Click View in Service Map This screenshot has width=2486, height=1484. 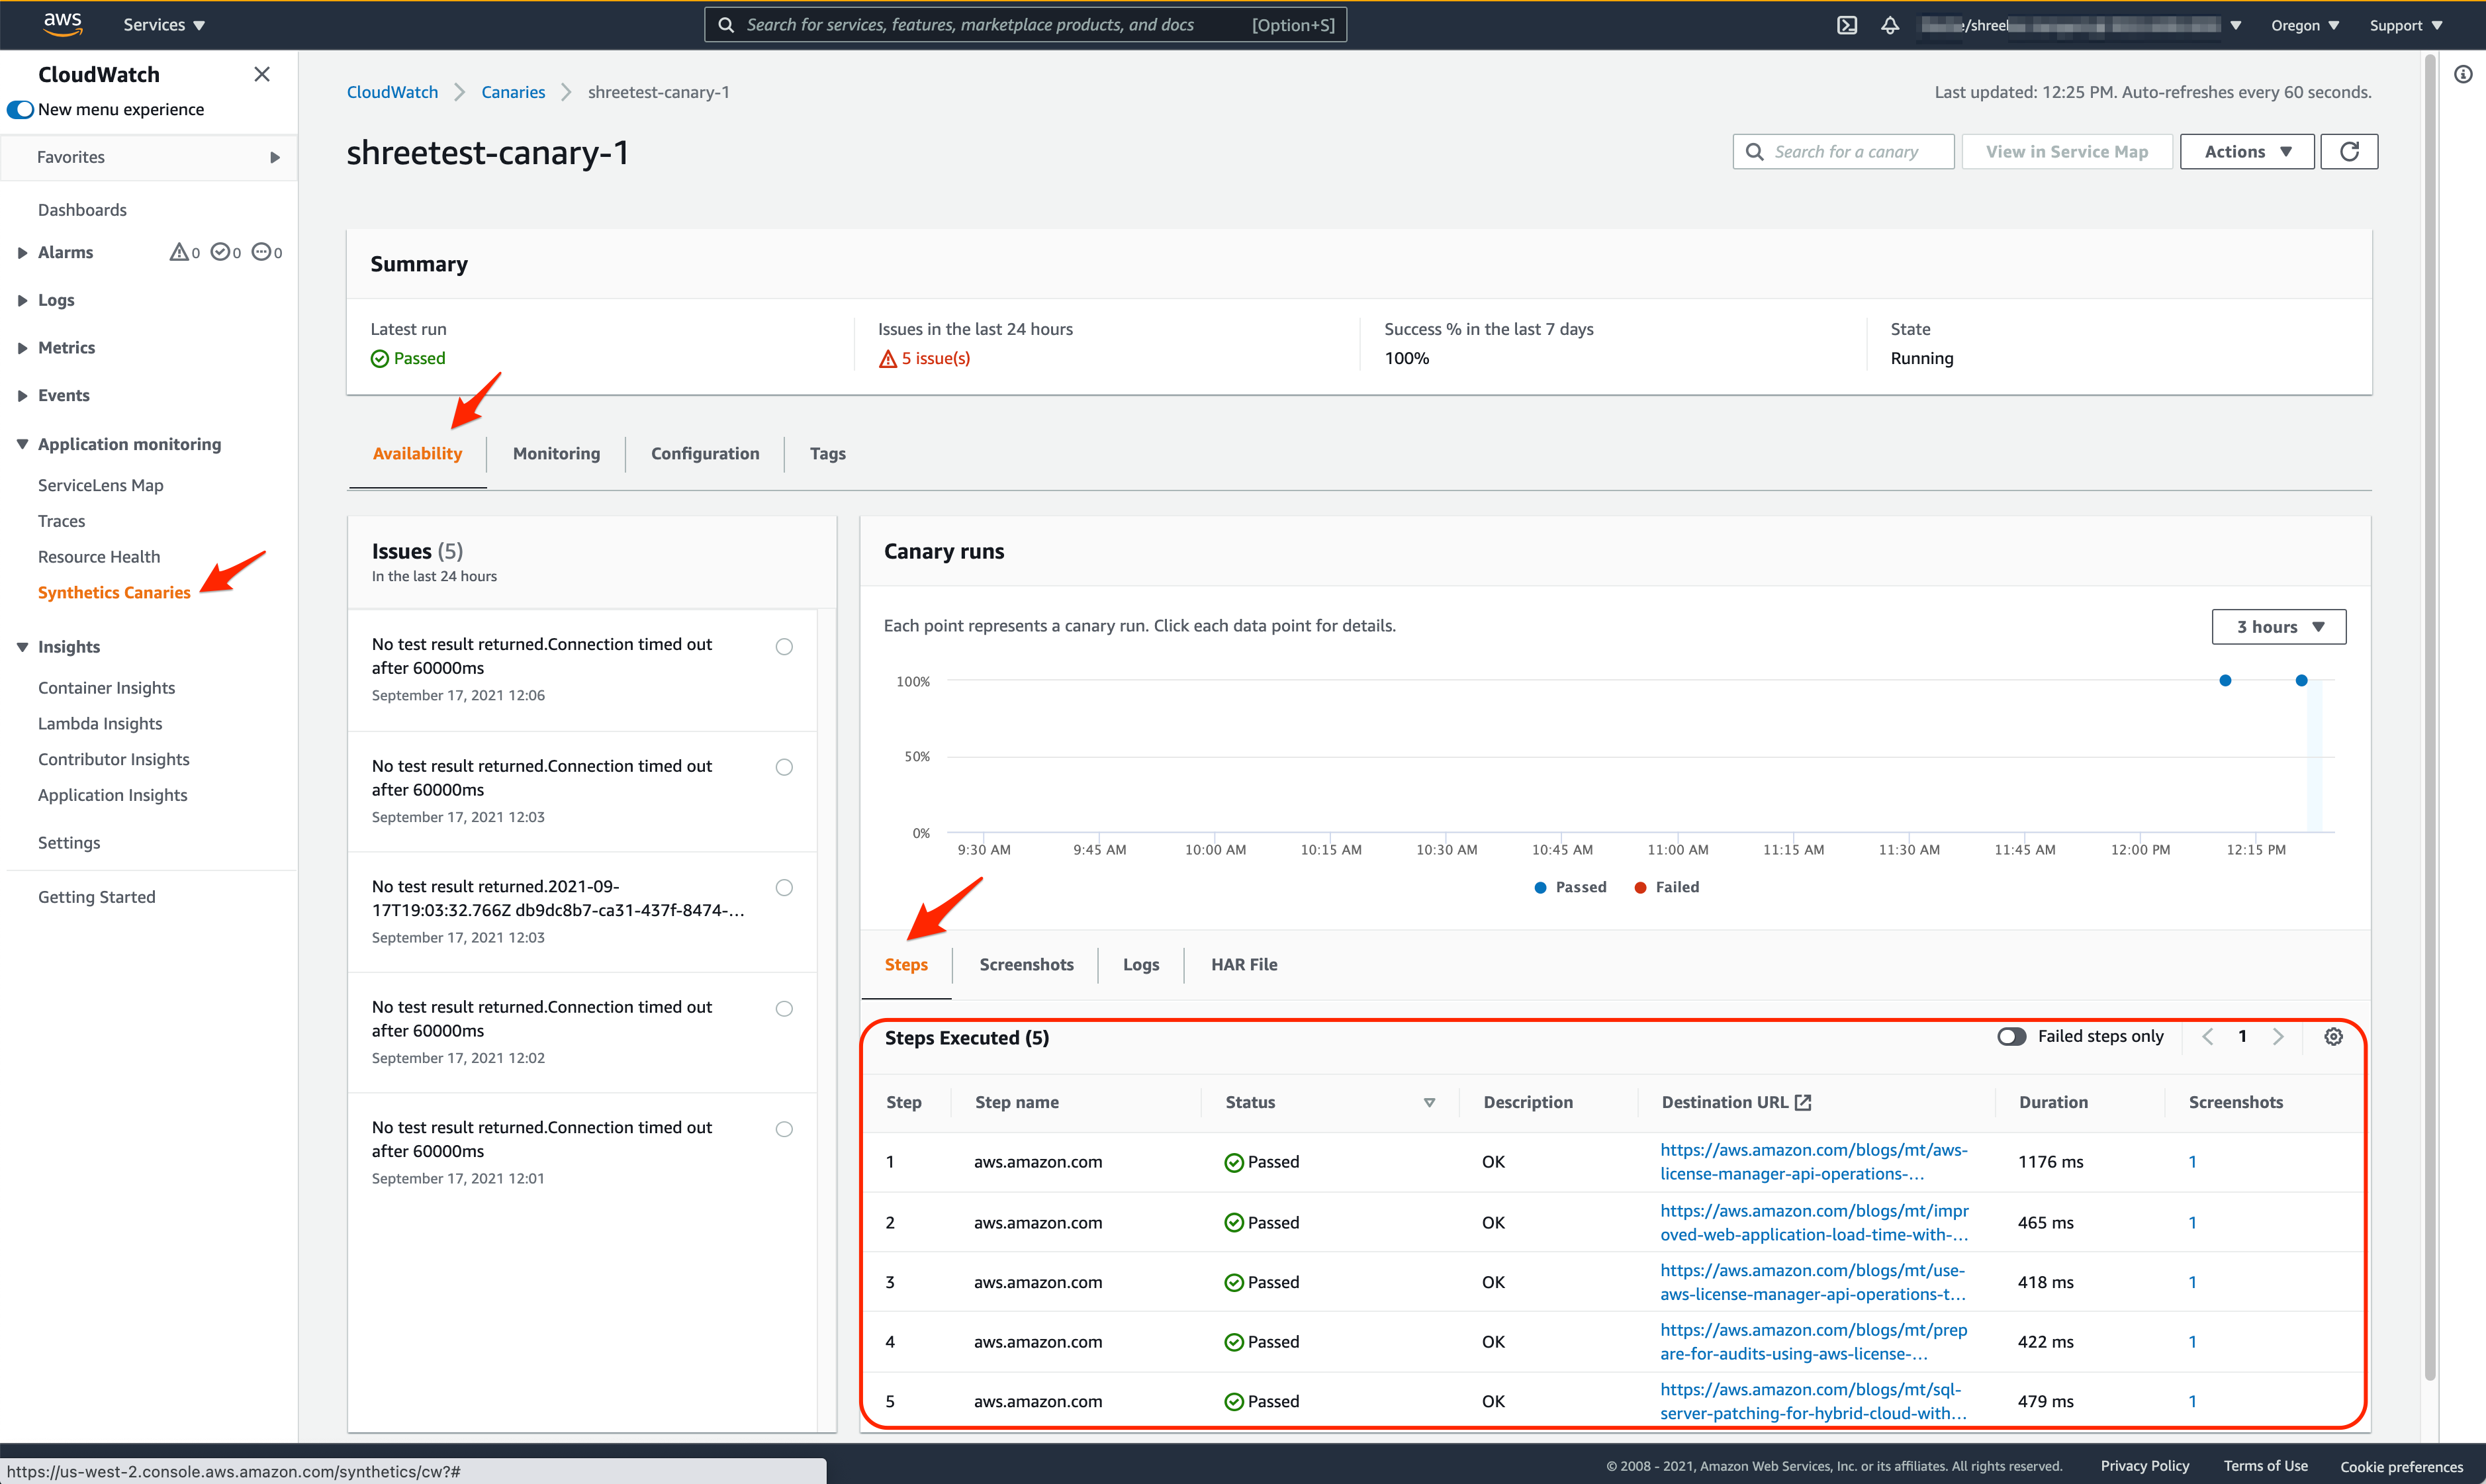(2066, 151)
